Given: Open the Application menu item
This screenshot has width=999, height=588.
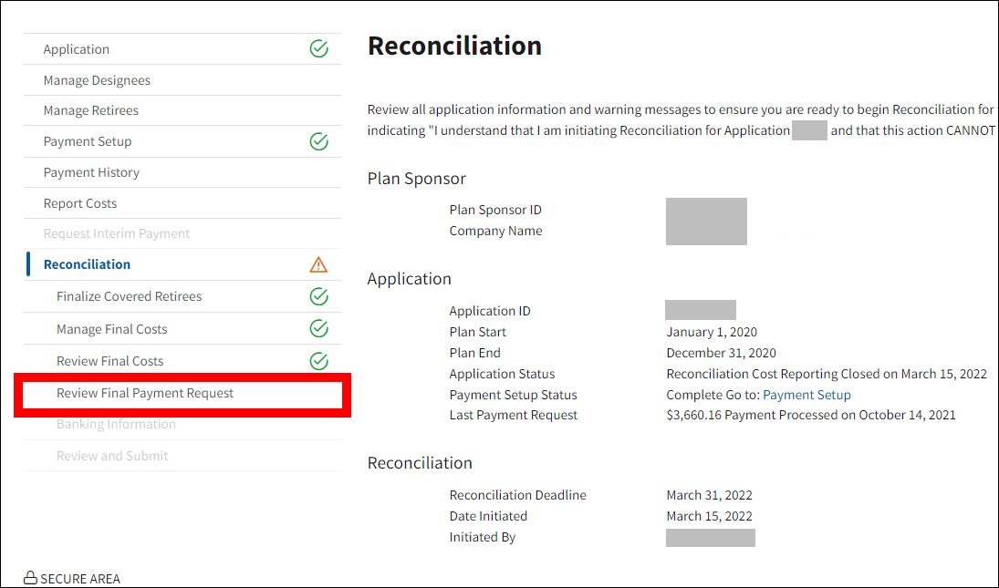Looking at the screenshot, I should (x=77, y=49).
